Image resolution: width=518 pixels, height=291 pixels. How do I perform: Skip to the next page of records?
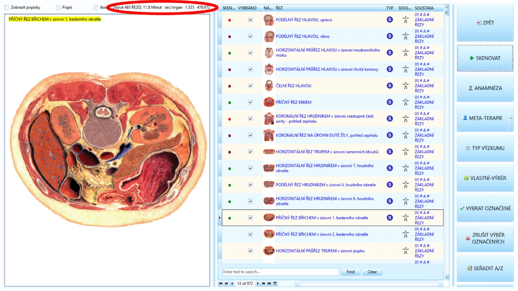tap(264, 283)
